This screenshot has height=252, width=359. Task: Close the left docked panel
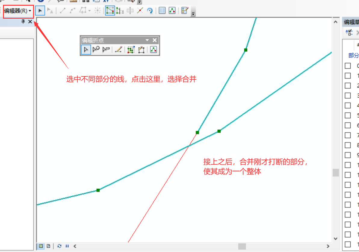pos(30,22)
